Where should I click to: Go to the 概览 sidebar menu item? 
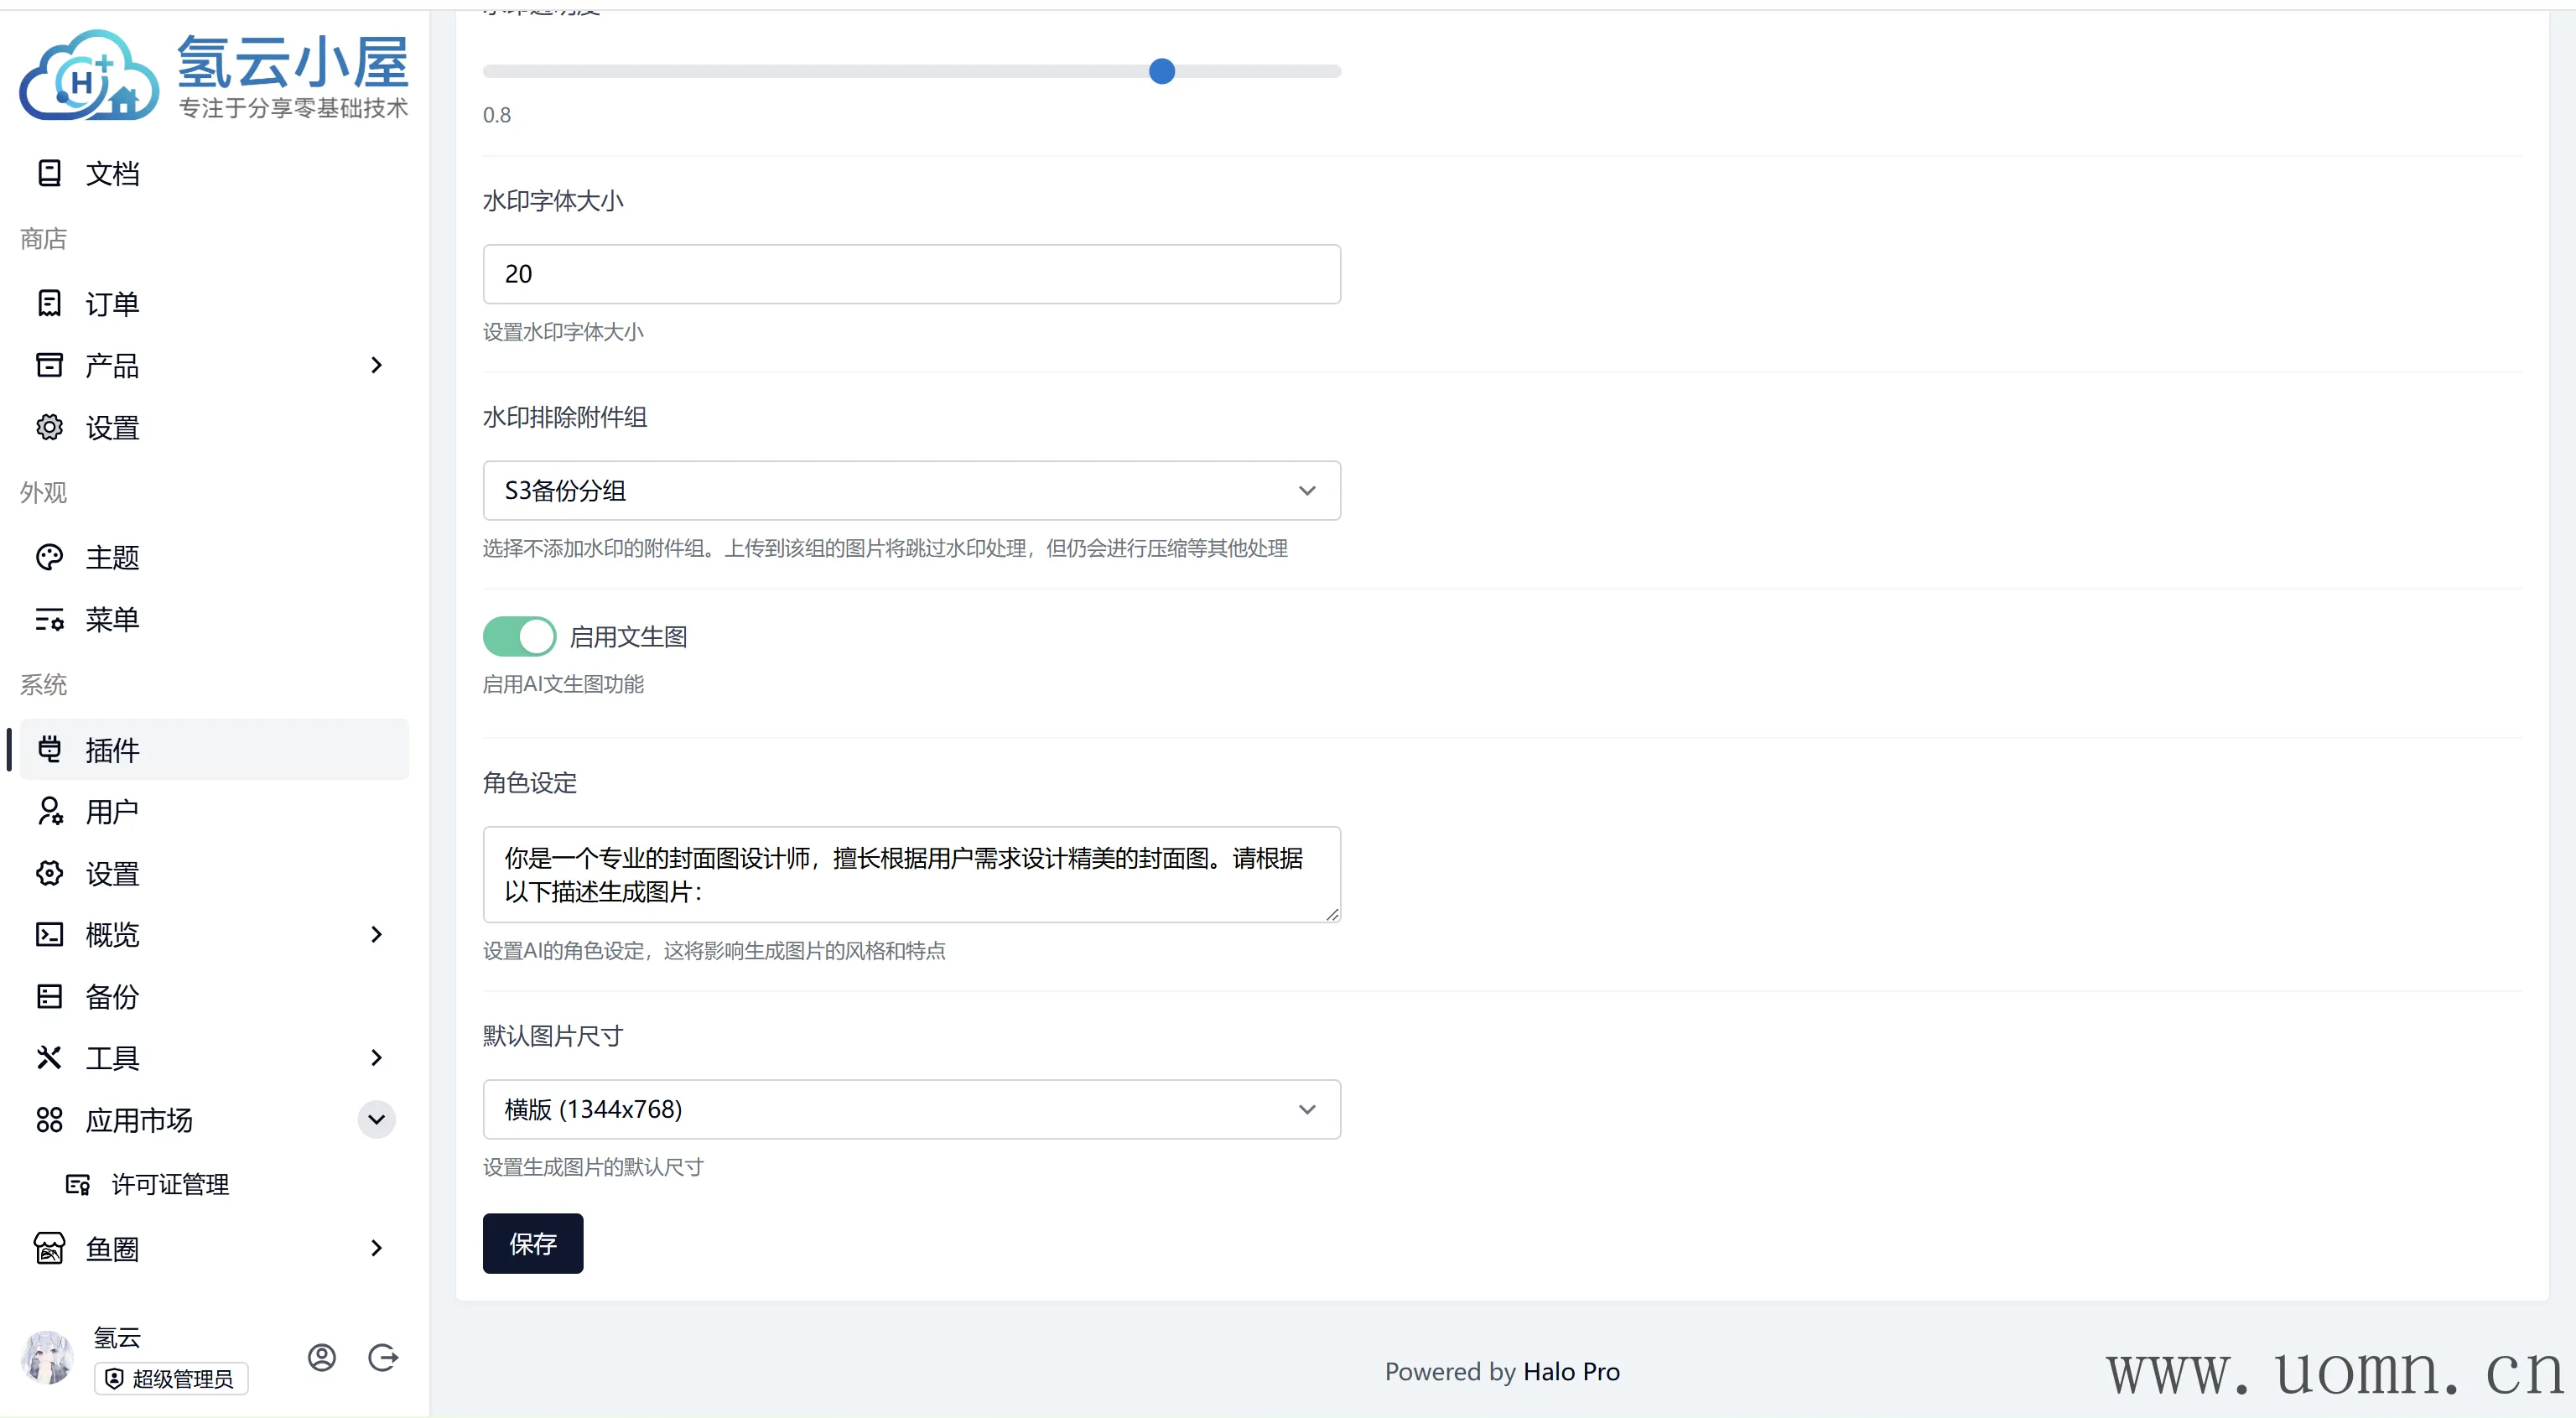coord(112,934)
